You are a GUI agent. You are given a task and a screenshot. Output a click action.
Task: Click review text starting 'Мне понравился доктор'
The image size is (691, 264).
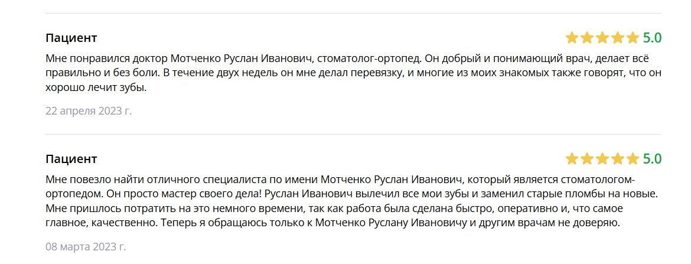tap(106, 59)
